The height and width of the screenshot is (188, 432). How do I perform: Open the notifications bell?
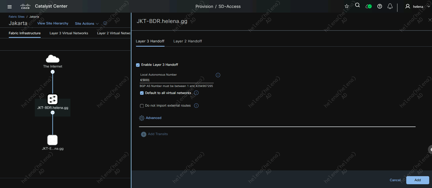[390, 6]
